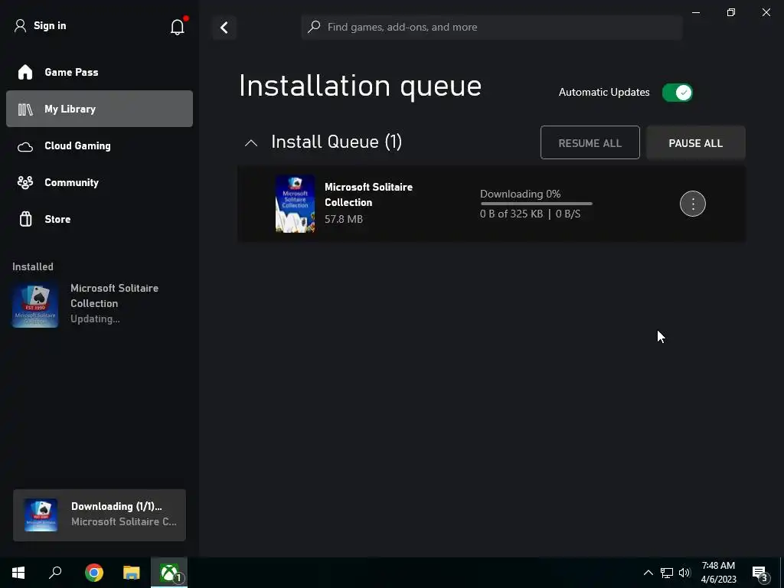The height and width of the screenshot is (588, 784).
Task: Click the Xbox app taskbar icon
Action: pos(169,573)
